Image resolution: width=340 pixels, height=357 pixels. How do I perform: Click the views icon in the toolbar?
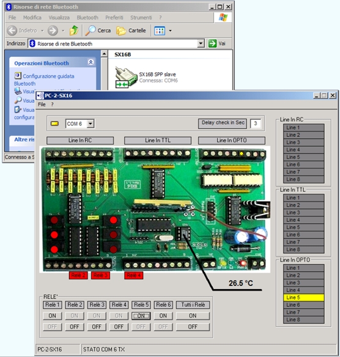point(160,31)
